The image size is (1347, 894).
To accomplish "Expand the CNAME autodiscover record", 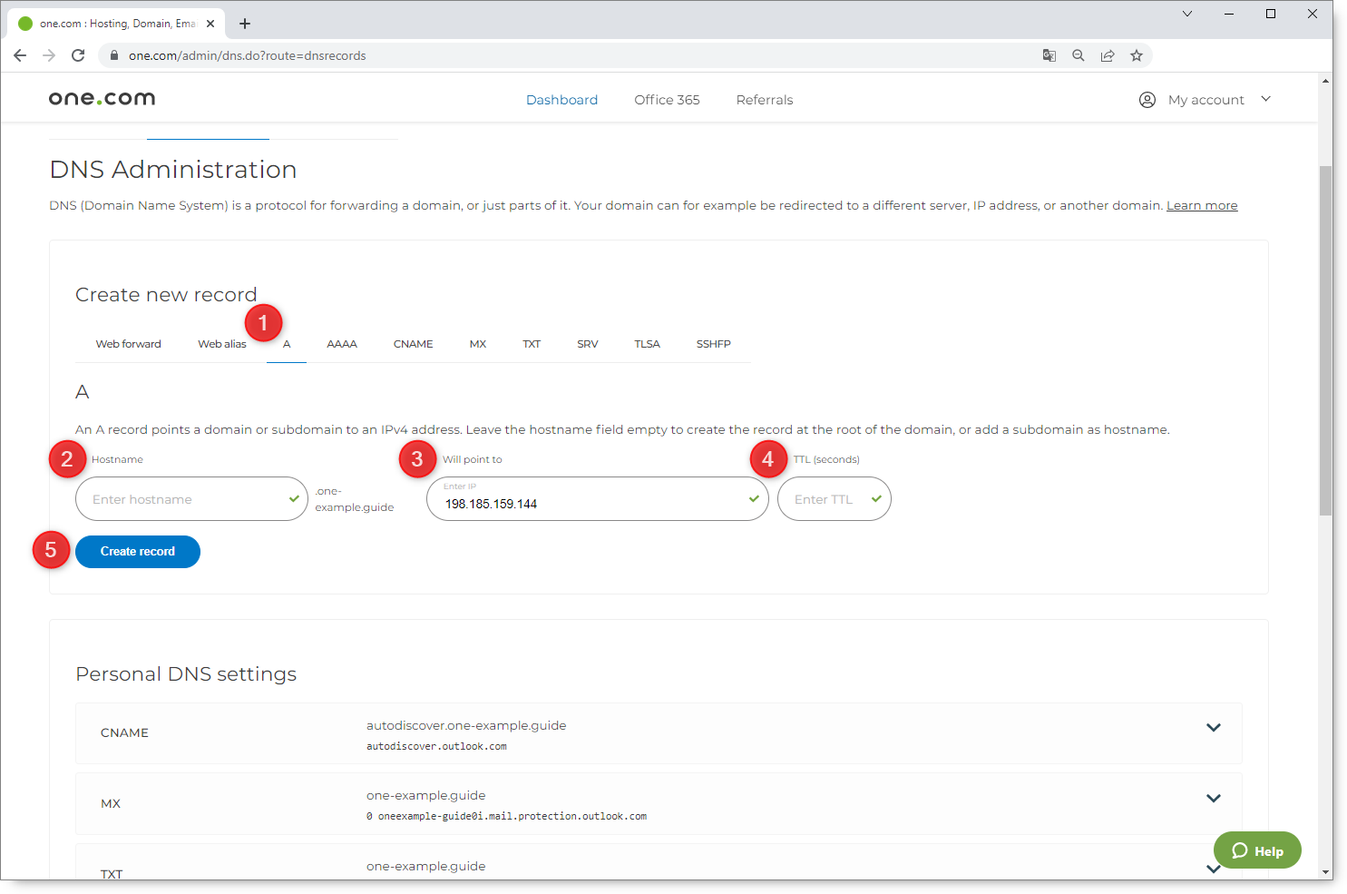I will point(1213,728).
